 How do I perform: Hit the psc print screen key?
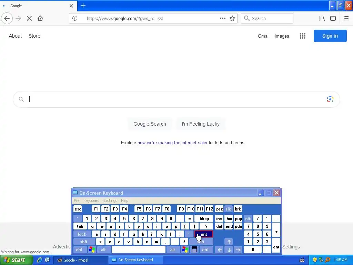click(x=219, y=209)
